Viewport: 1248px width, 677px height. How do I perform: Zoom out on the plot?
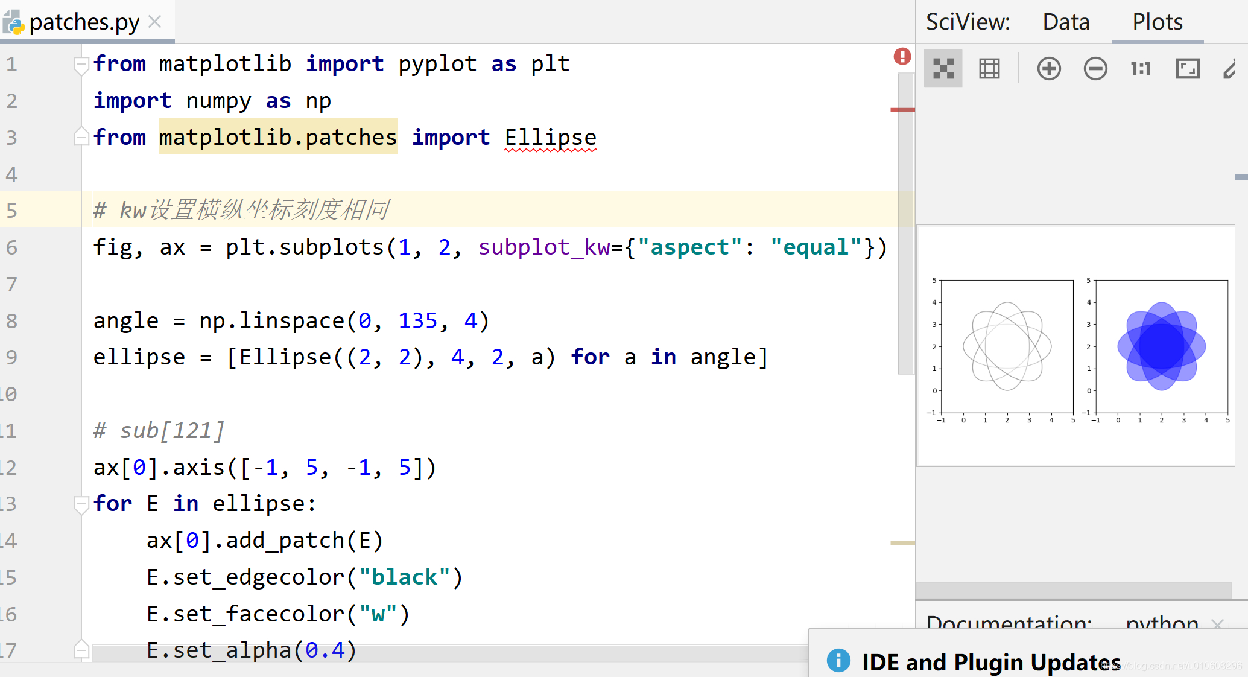pyautogui.click(x=1095, y=68)
